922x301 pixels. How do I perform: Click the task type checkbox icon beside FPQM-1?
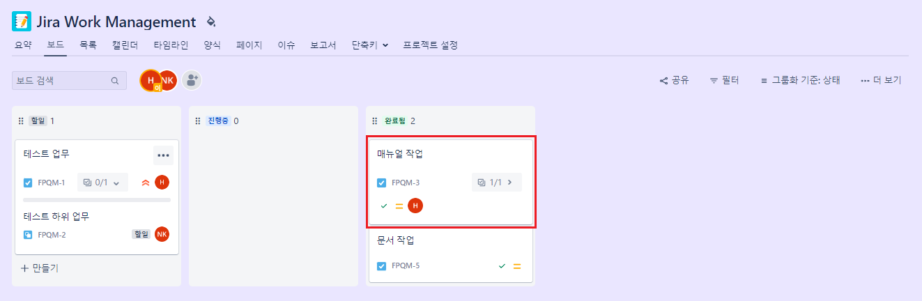[28, 183]
